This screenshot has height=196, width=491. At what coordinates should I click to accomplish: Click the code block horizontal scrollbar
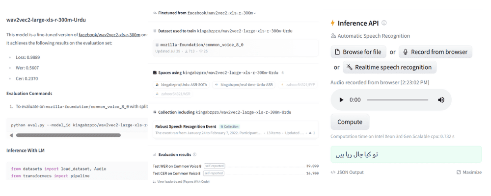coord(68,135)
